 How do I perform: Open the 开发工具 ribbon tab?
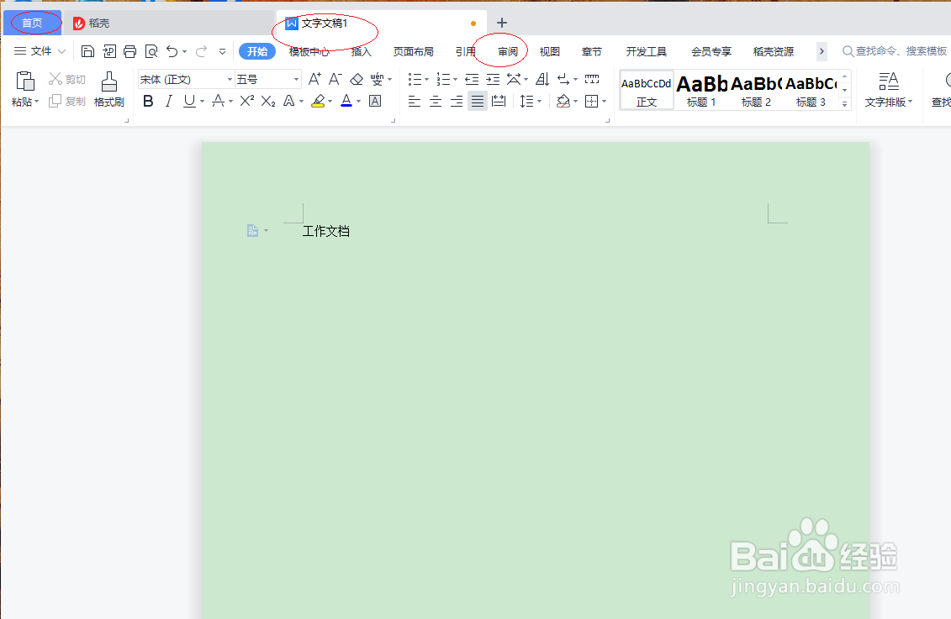tap(647, 51)
